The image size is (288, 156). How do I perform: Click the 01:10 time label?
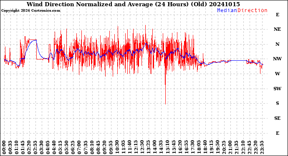pos(17,147)
